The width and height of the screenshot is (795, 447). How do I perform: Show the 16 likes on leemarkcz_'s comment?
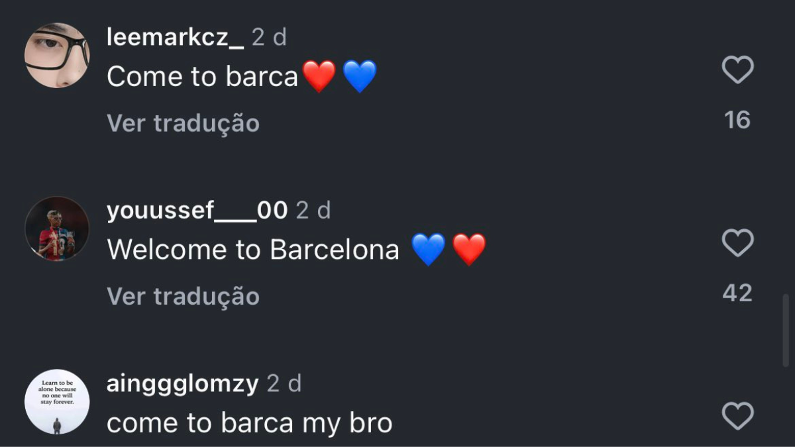[737, 120]
